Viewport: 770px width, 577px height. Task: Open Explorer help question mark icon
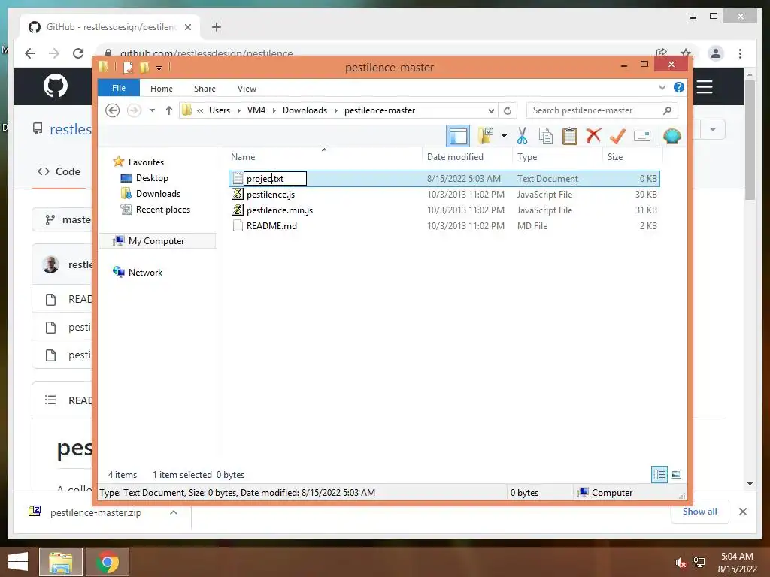point(679,87)
